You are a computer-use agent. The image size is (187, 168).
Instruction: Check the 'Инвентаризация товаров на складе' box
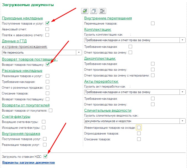point(139,127)
